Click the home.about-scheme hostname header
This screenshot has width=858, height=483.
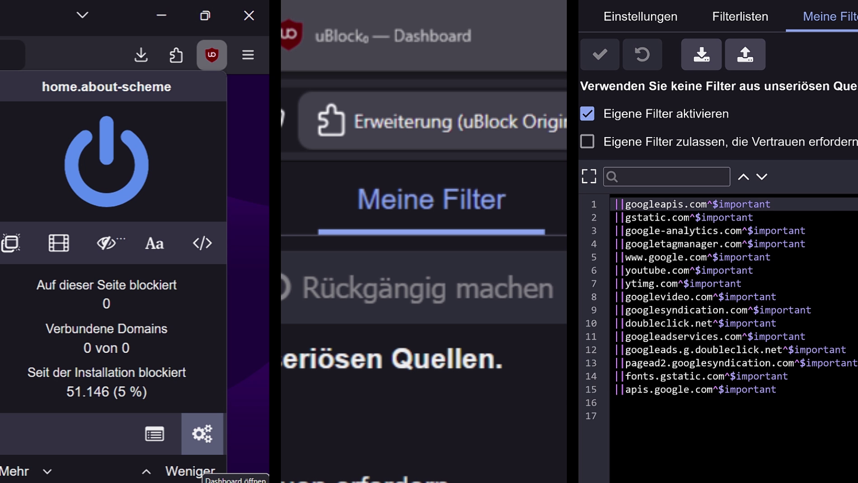pyautogui.click(x=106, y=87)
